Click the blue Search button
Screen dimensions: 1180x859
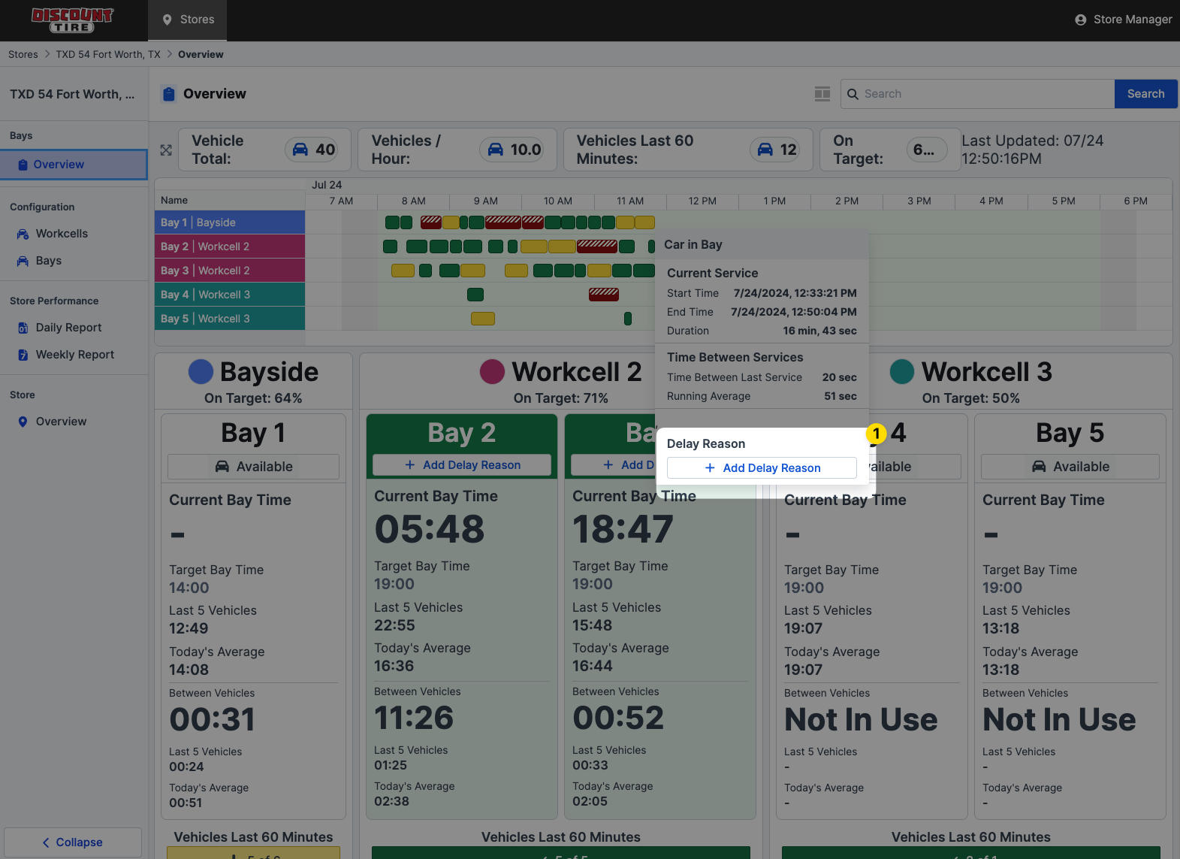1145,94
